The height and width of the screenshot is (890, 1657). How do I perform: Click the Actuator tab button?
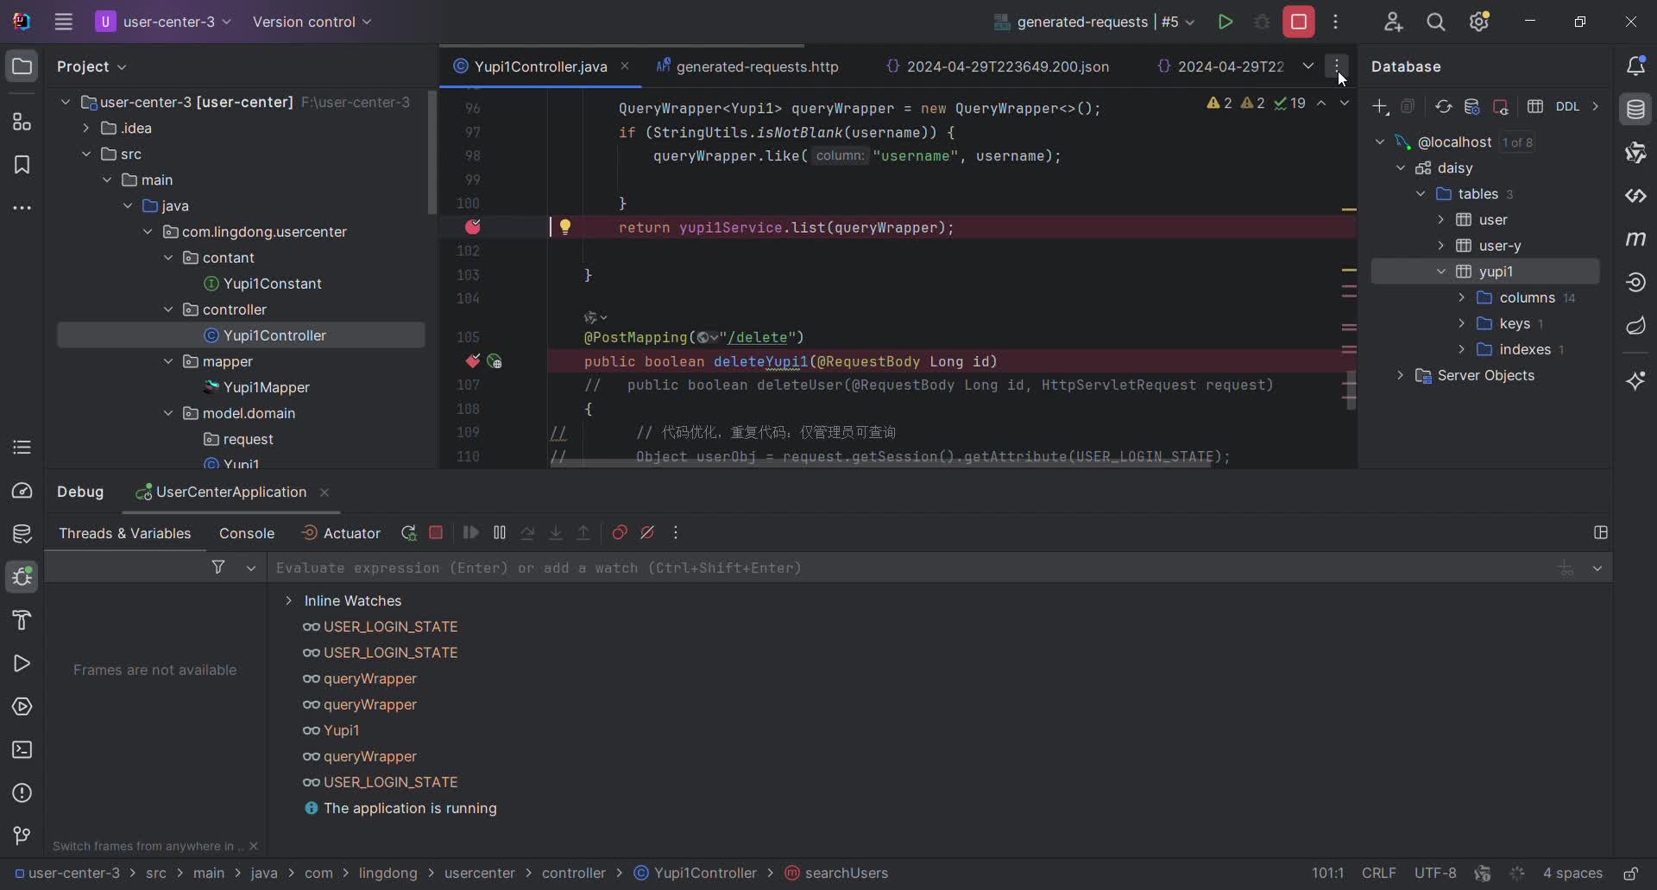(341, 534)
